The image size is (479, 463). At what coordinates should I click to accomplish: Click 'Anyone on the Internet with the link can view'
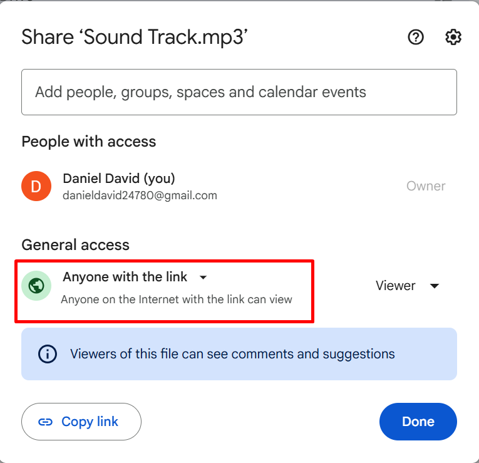(x=177, y=299)
